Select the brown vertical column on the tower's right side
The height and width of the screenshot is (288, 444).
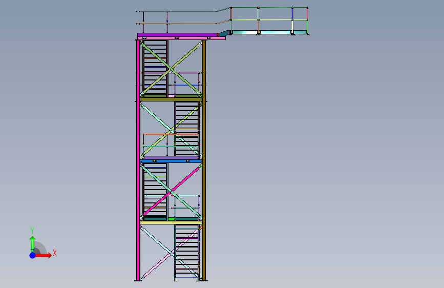pyautogui.click(x=204, y=160)
